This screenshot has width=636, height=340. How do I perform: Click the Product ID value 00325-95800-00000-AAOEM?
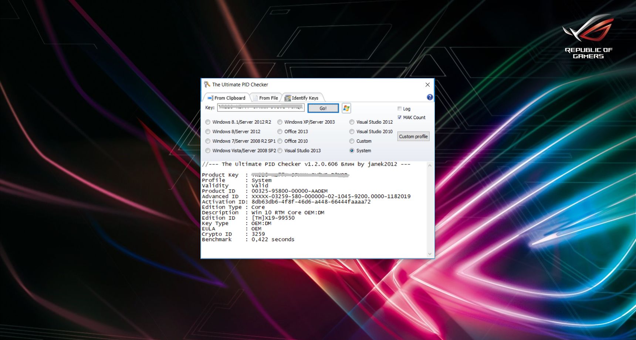[x=290, y=191]
